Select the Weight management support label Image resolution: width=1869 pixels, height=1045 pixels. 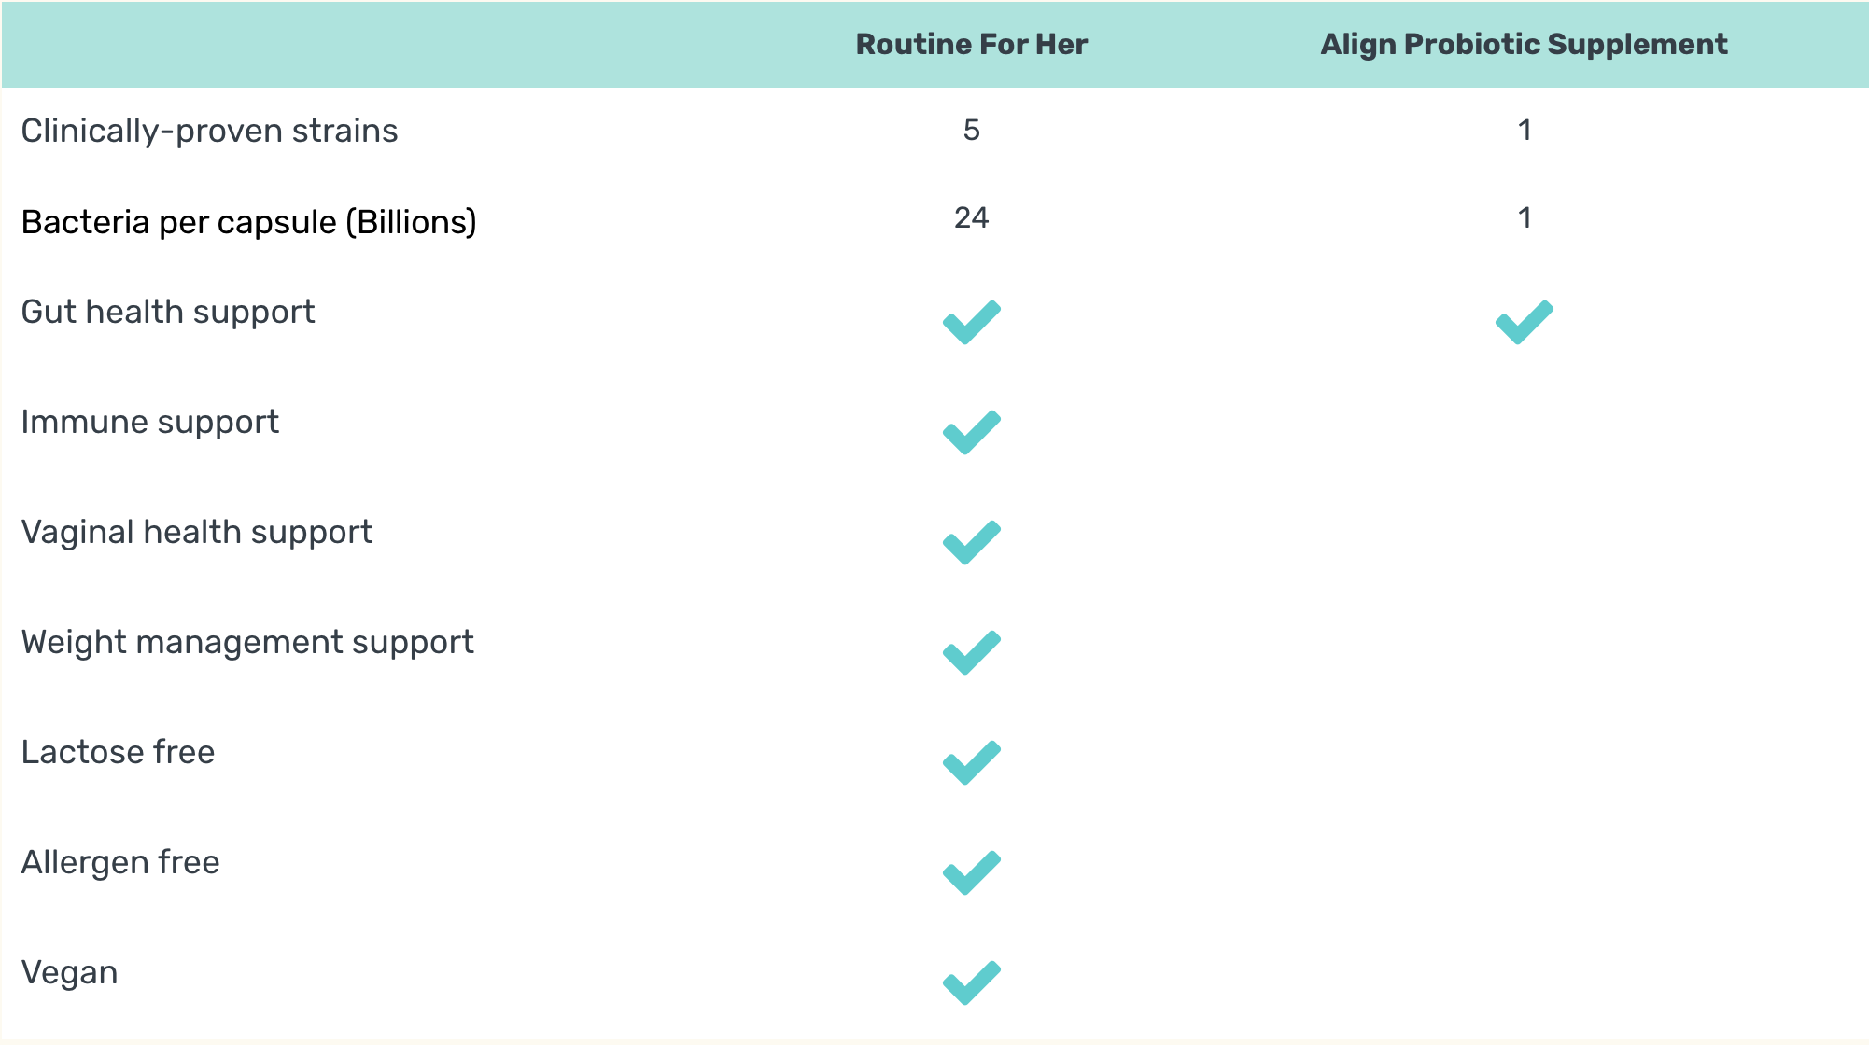tap(247, 642)
